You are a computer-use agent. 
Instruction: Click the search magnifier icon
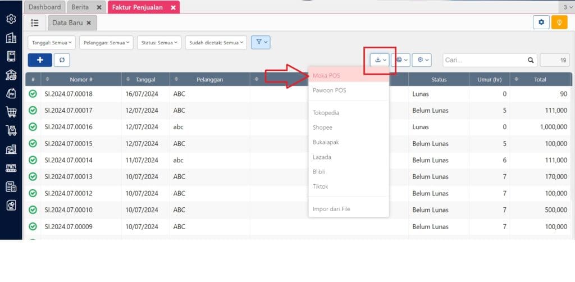(x=531, y=60)
